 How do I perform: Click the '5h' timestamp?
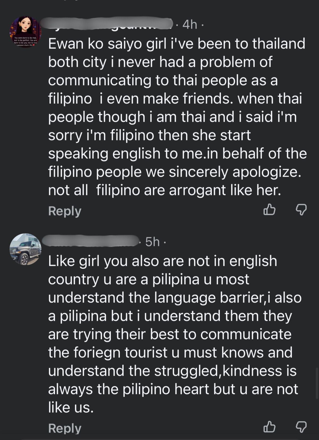click(152, 242)
